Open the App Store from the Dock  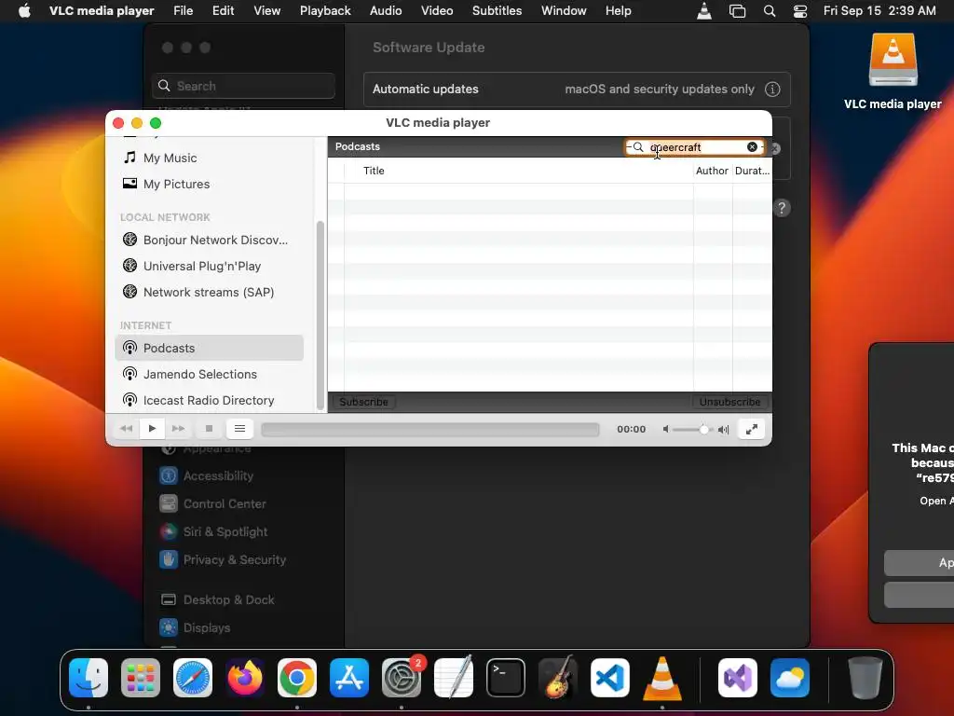(349, 678)
